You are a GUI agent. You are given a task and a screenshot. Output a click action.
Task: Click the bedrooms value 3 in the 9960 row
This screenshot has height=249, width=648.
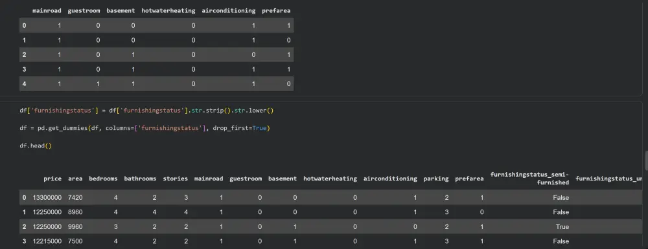pos(115,227)
